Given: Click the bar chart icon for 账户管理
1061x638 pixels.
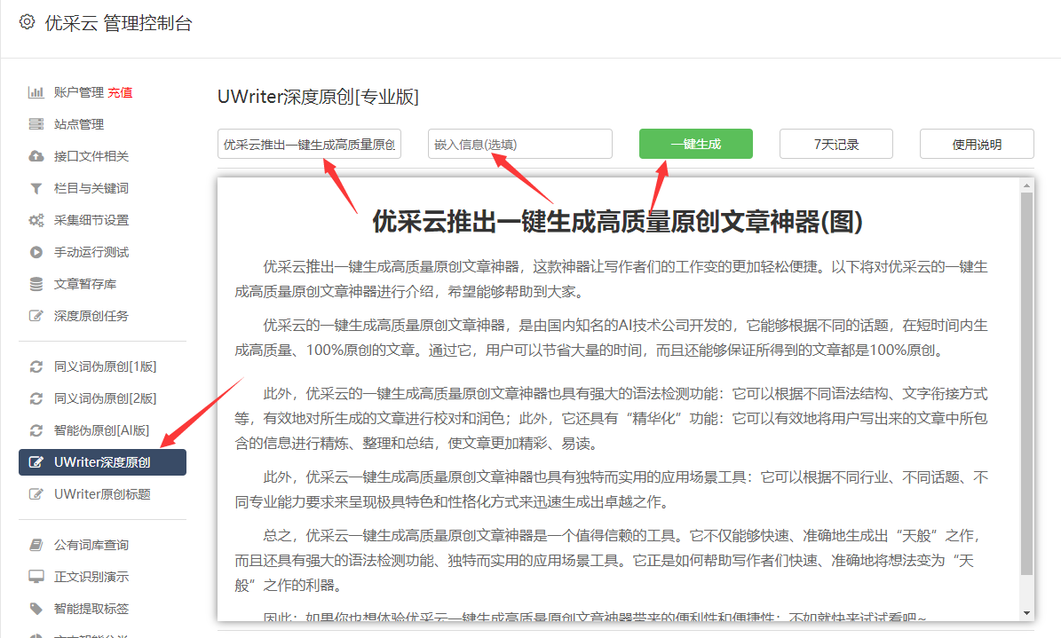Looking at the screenshot, I should coord(36,92).
